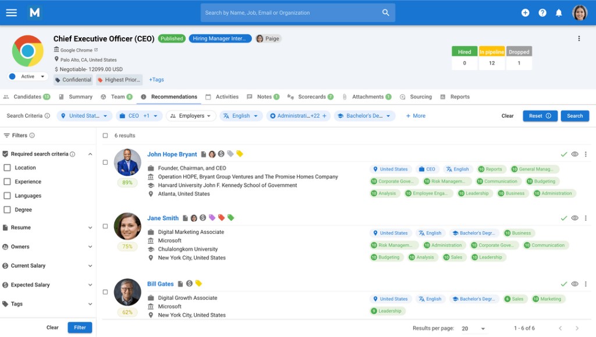Check the Location filter checkbox
The width and height of the screenshot is (596, 337).
pos(8,168)
